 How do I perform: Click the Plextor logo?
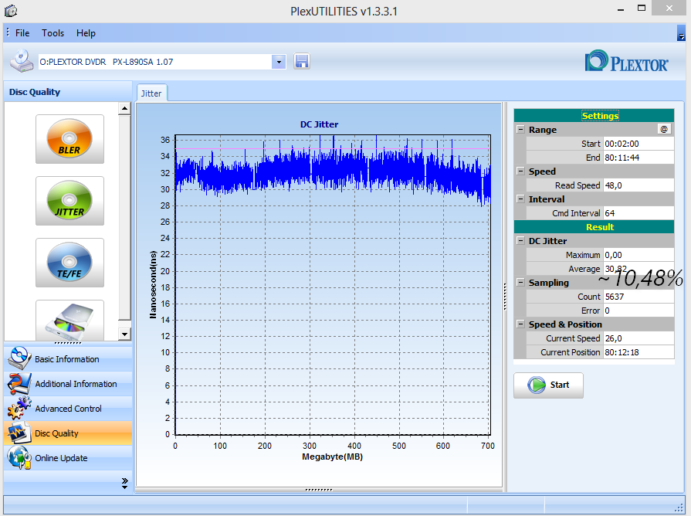click(626, 62)
